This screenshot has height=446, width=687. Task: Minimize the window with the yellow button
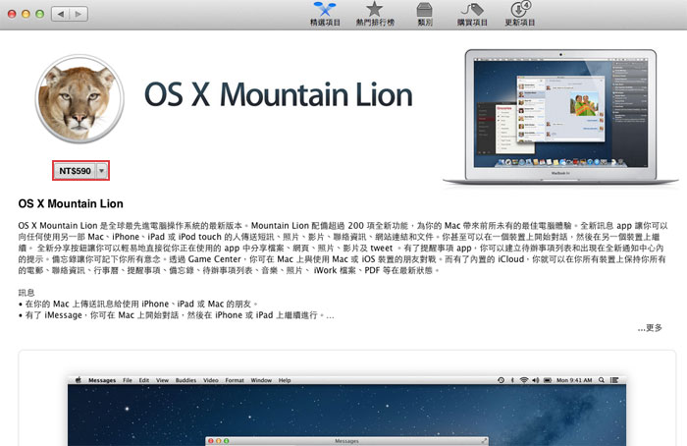click(26, 14)
